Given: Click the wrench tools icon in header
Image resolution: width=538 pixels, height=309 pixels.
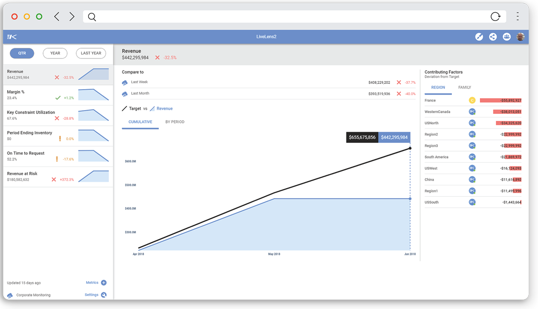Looking at the screenshot, I should point(479,37).
